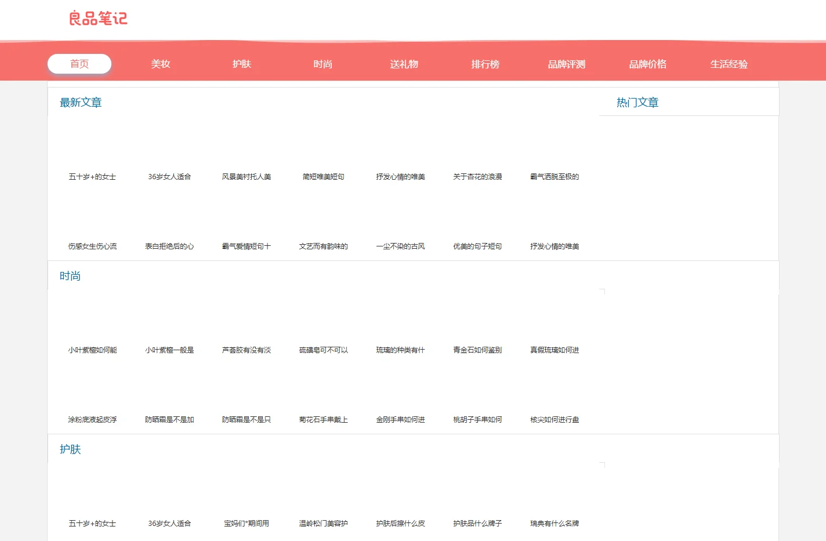Click the 热门文章 sidebar heading

pos(637,103)
